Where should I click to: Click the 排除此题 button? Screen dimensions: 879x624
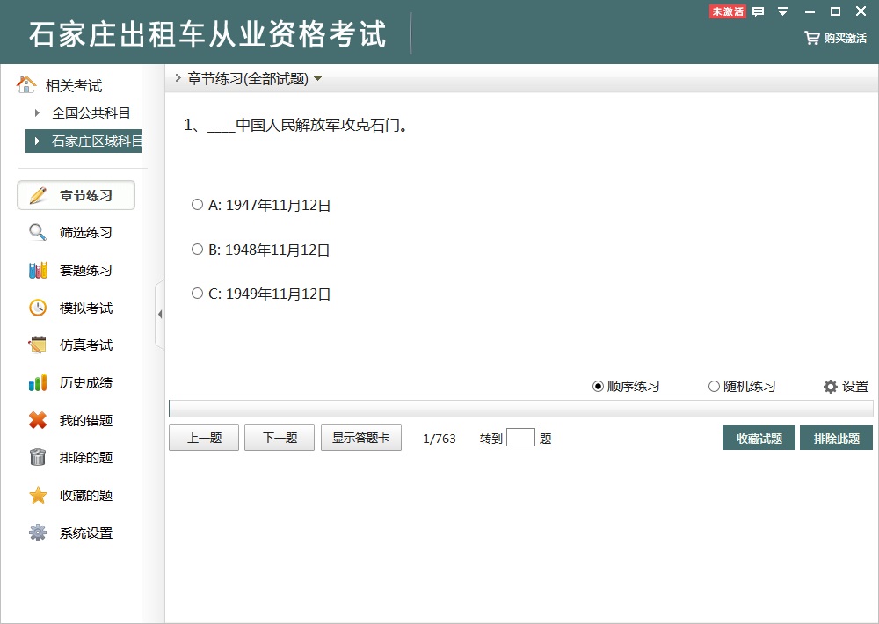[837, 438]
